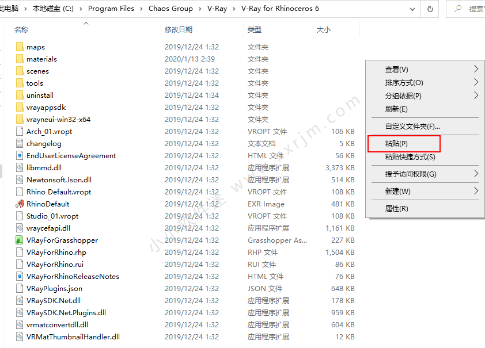The height and width of the screenshot is (348, 485).
Task: Select the V-Ray for Rhinoceros 6 breadcrumb
Action: coord(280,9)
